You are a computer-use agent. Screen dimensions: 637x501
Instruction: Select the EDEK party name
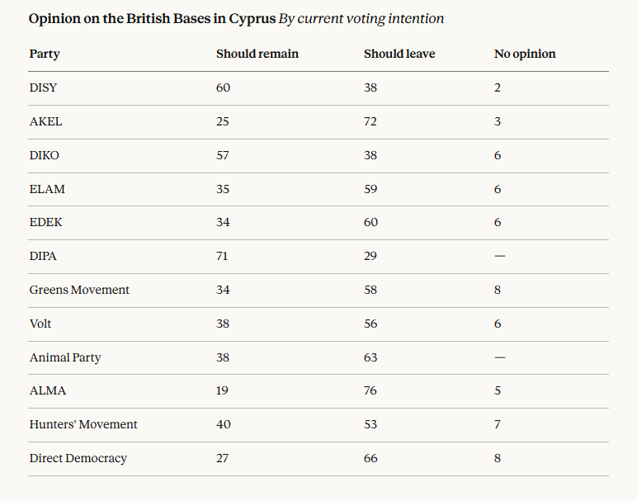(x=45, y=223)
